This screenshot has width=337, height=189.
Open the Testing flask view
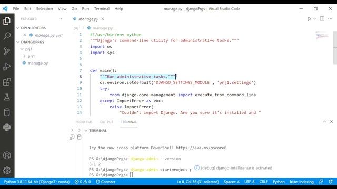(x=7, y=97)
